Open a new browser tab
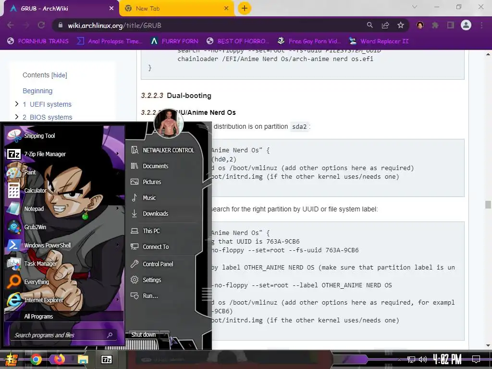The height and width of the screenshot is (369, 492). coord(245,8)
